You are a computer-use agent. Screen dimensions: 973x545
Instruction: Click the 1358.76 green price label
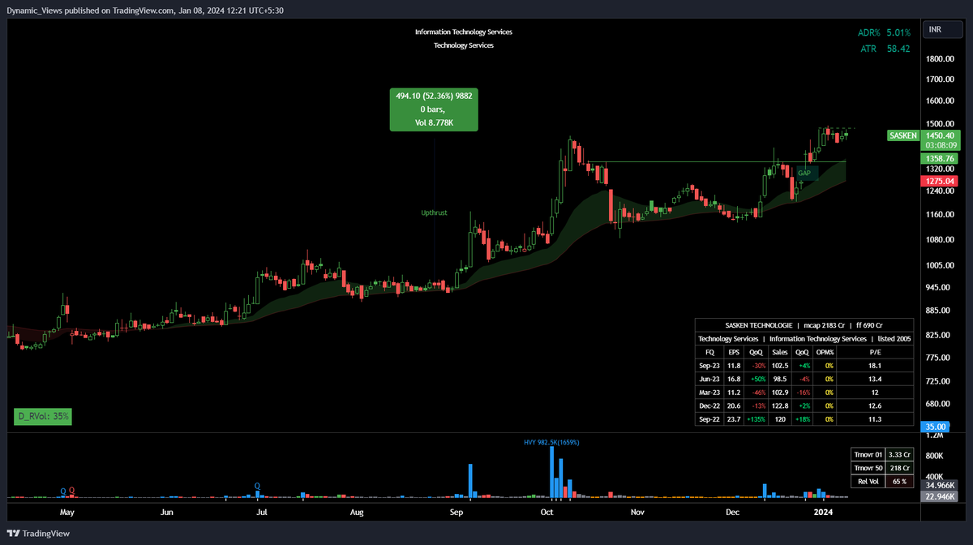(940, 158)
